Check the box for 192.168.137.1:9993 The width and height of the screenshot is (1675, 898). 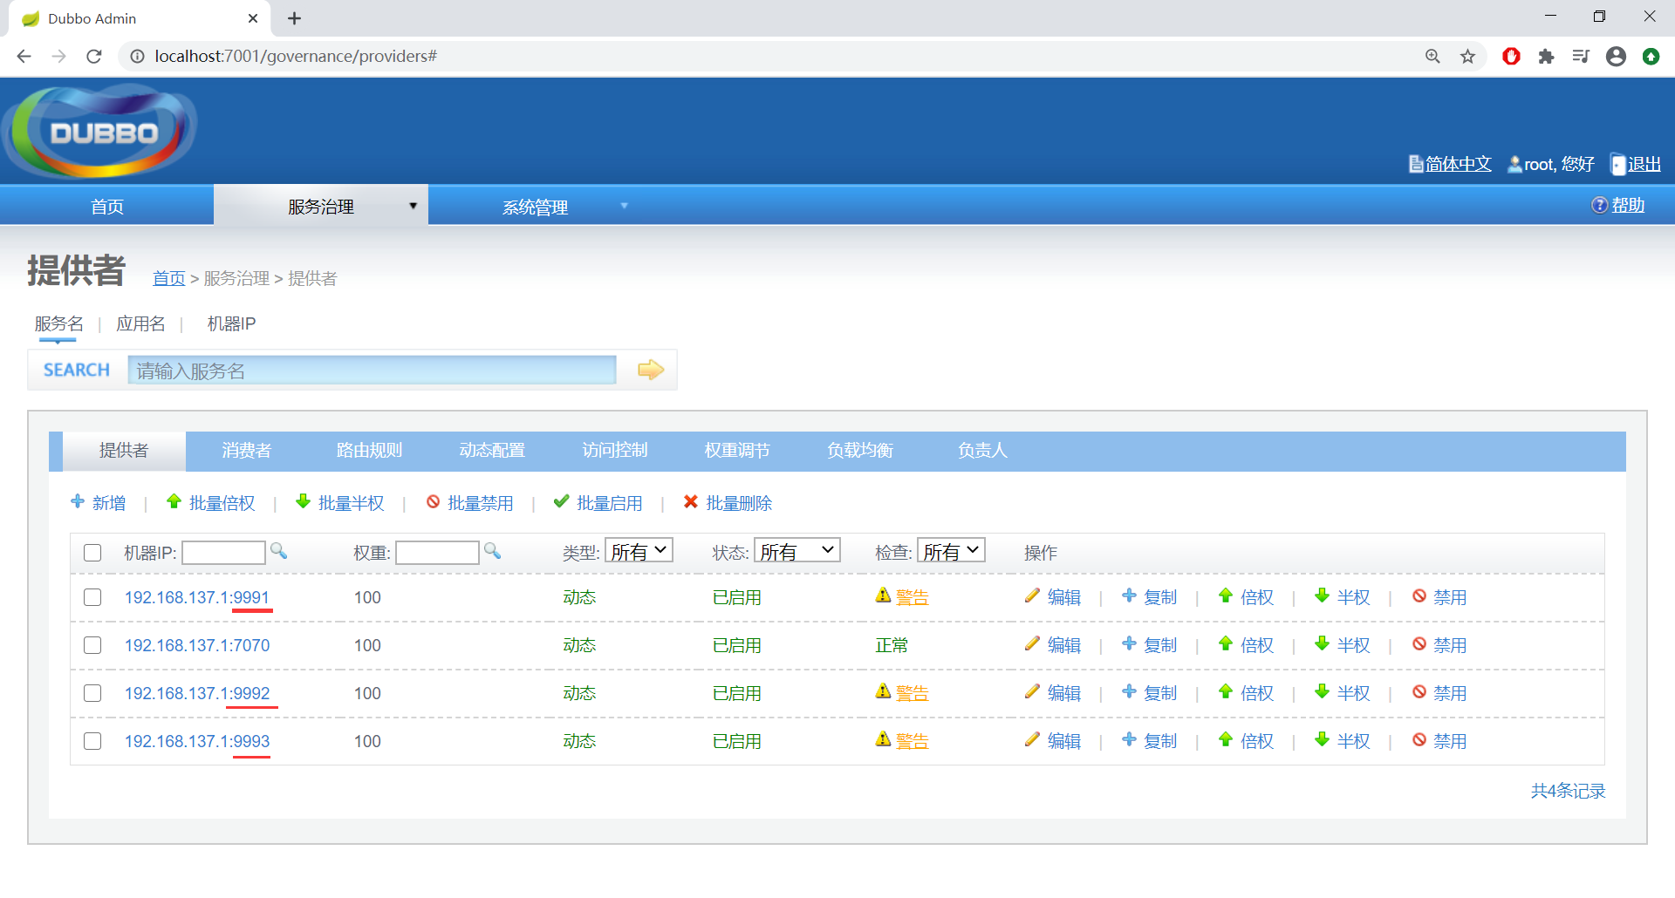pos(92,741)
